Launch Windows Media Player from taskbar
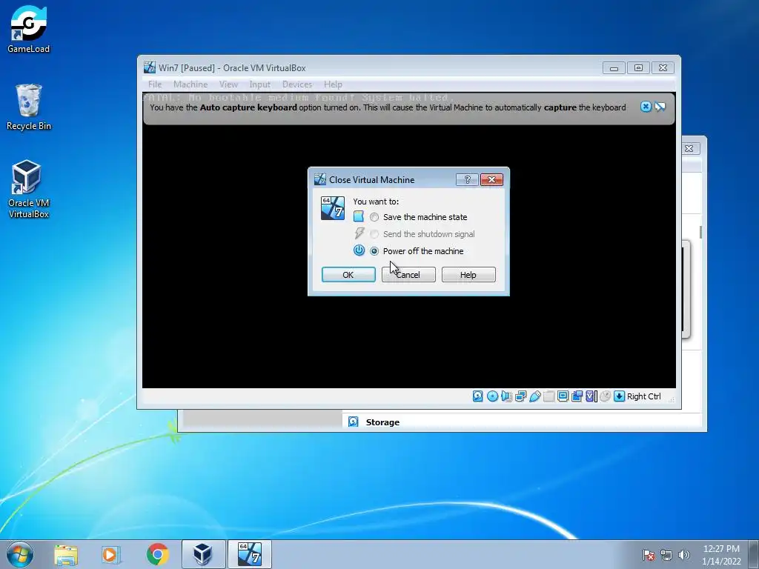 (111, 554)
